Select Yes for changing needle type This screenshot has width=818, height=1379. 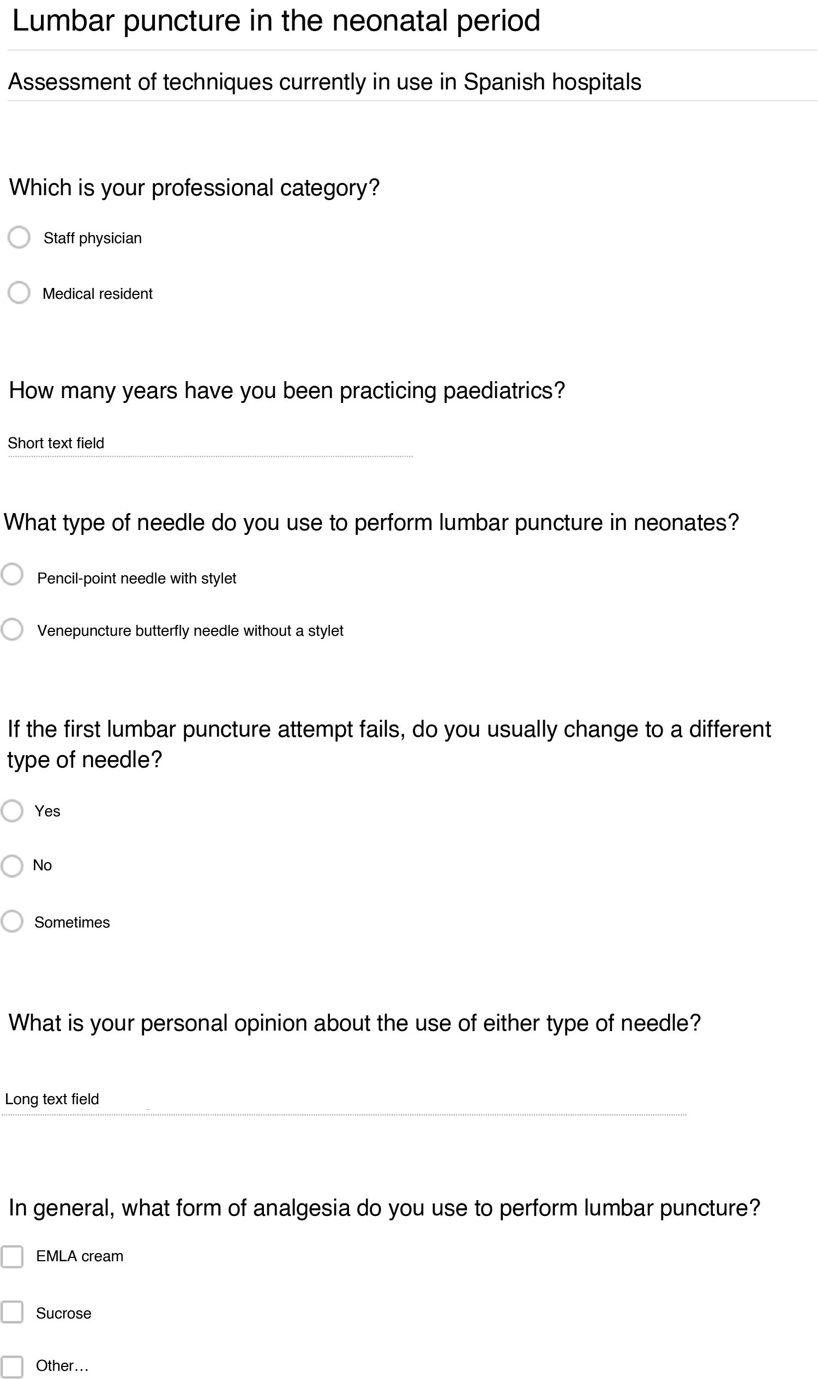tap(12, 811)
